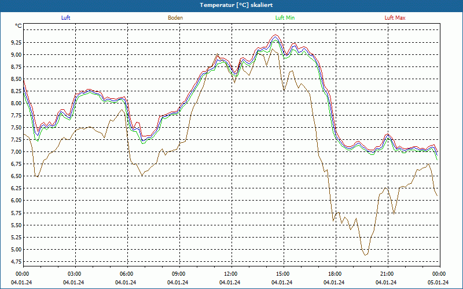Viewport: 463px width, 289px height.
Task: Click the 5,75 y-axis value
Action: 16,213
